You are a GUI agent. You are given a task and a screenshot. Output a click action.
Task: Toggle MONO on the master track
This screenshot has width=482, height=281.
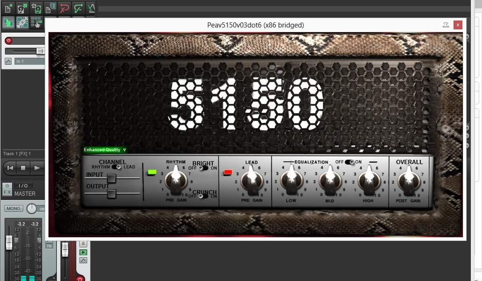tap(14, 208)
